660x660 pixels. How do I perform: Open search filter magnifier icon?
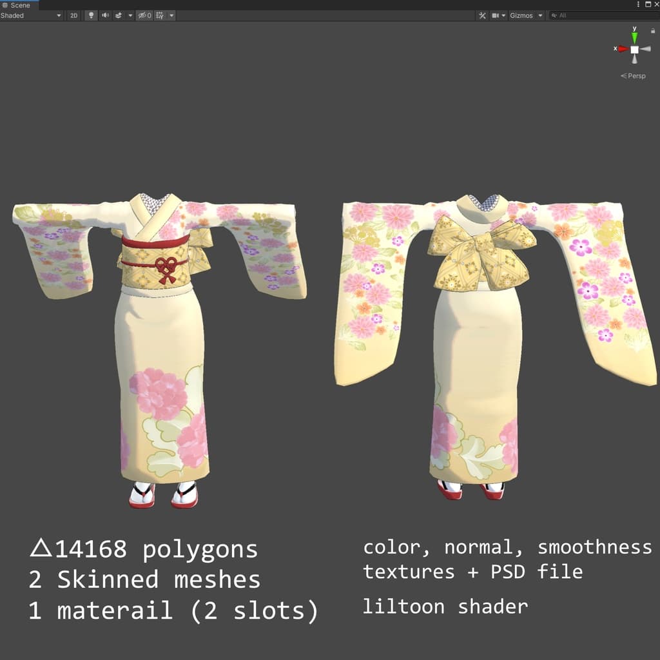point(554,15)
